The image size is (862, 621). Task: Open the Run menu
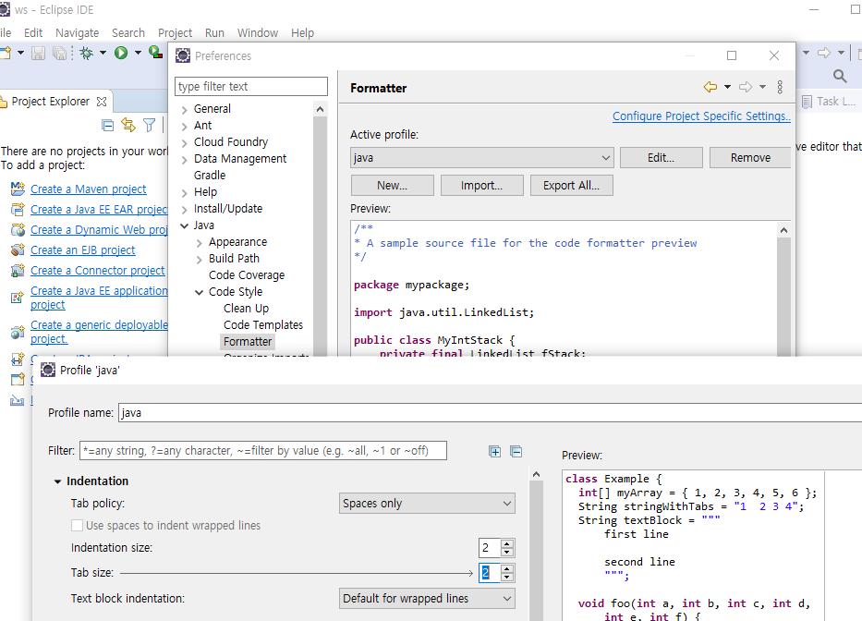(214, 33)
